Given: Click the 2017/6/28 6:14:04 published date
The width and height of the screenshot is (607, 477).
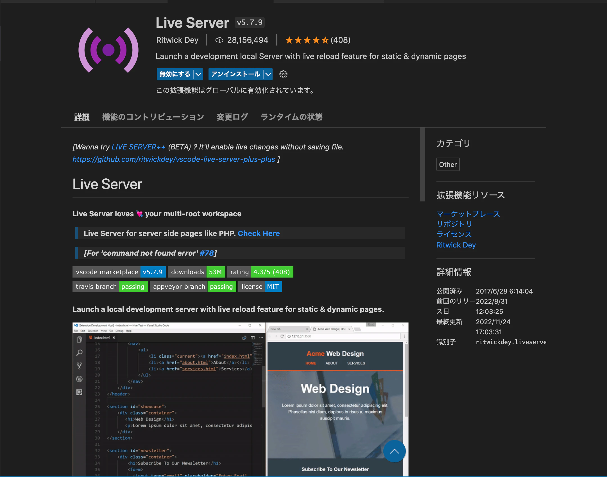Looking at the screenshot, I should [504, 291].
